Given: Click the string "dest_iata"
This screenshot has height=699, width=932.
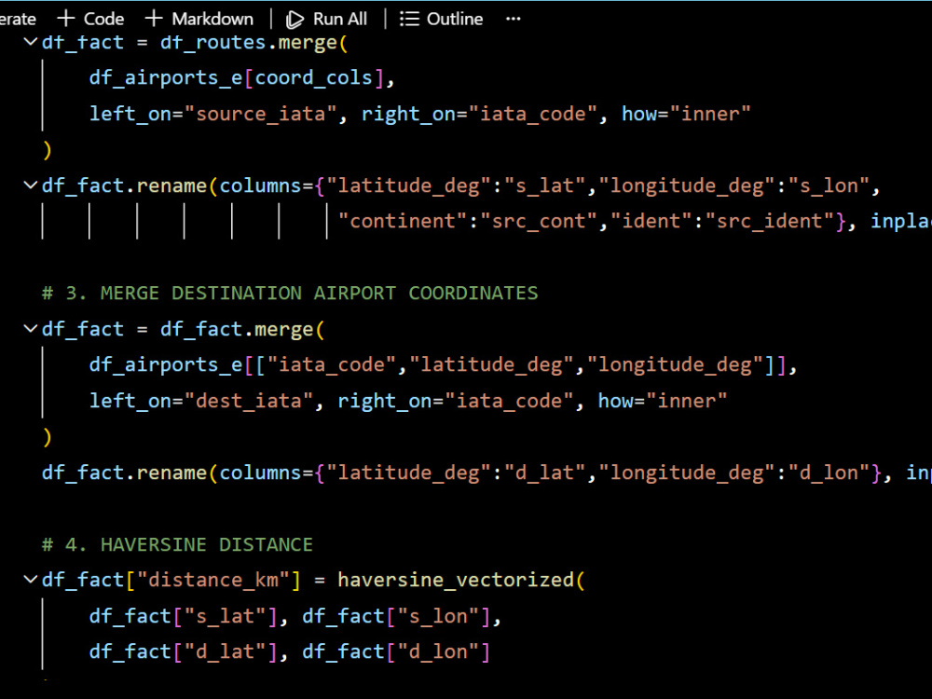Looking at the screenshot, I should click(249, 401).
